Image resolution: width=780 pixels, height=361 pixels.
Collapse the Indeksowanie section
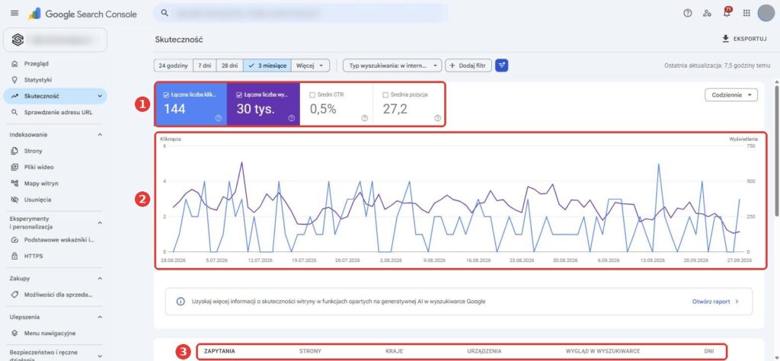100,135
